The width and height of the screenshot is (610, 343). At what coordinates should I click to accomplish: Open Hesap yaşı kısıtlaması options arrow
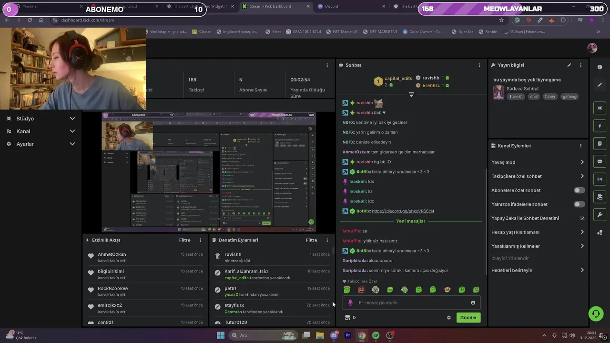582,232
